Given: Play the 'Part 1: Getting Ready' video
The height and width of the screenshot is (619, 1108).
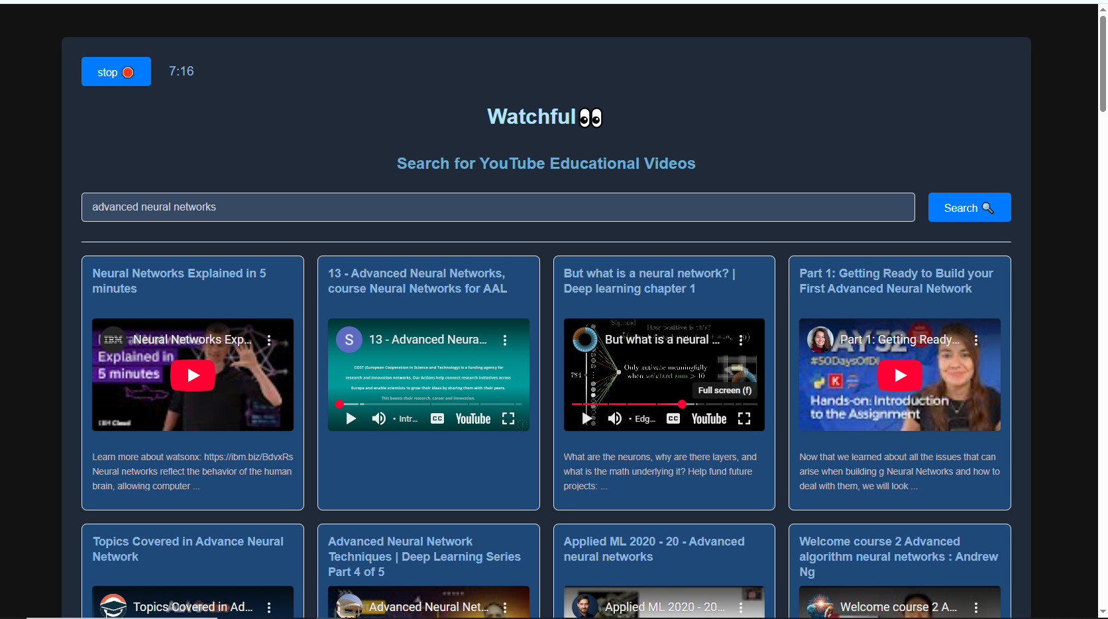Looking at the screenshot, I should 900,375.
